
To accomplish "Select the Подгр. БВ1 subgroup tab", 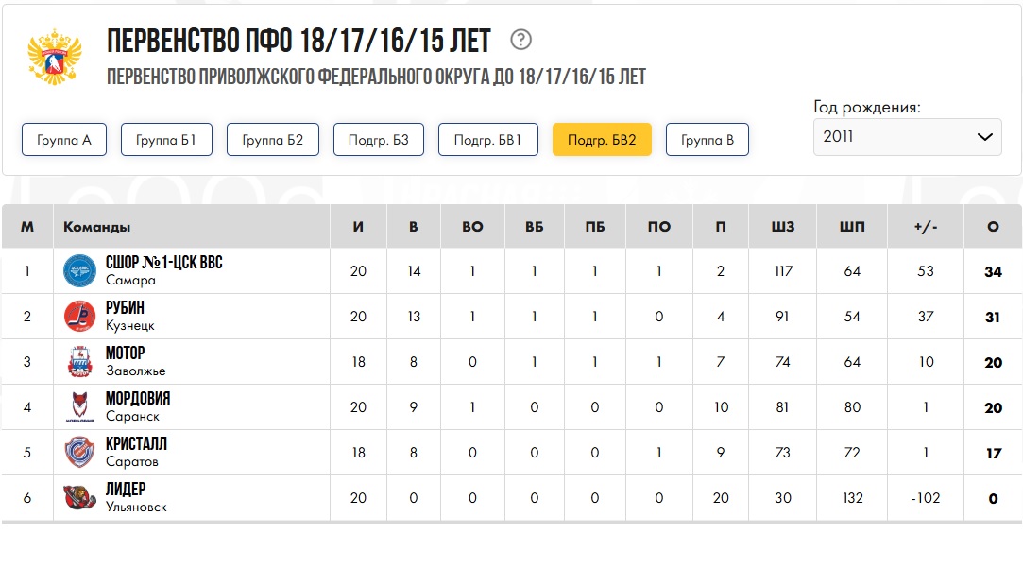I will [x=488, y=140].
